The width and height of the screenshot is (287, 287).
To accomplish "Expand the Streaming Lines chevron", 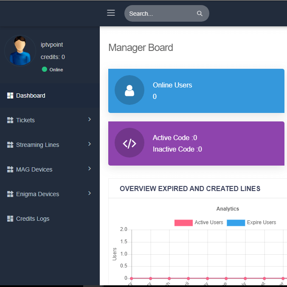I will click(x=90, y=144).
